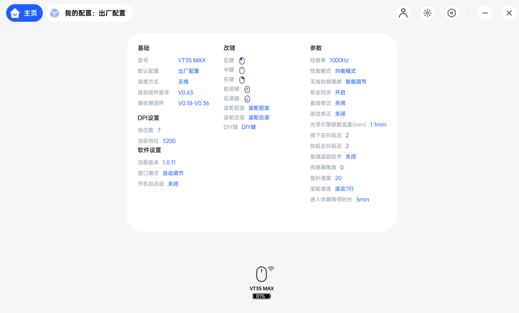The height and width of the screenshot is (313, 519).
Task: Select the back key down-arrow icon
Action: (246, 98)
